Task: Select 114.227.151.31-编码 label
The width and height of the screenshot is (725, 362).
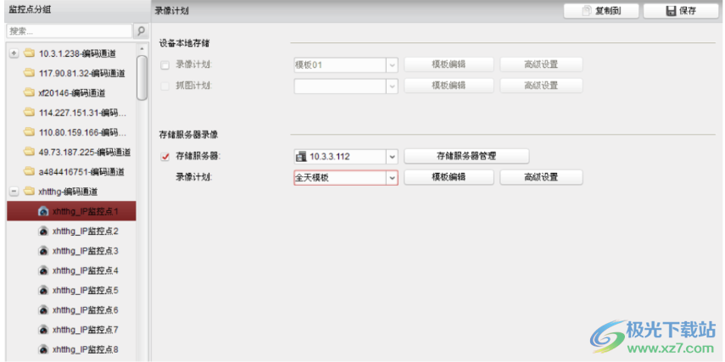Action: pyautogui.click(x=83, y=113)
